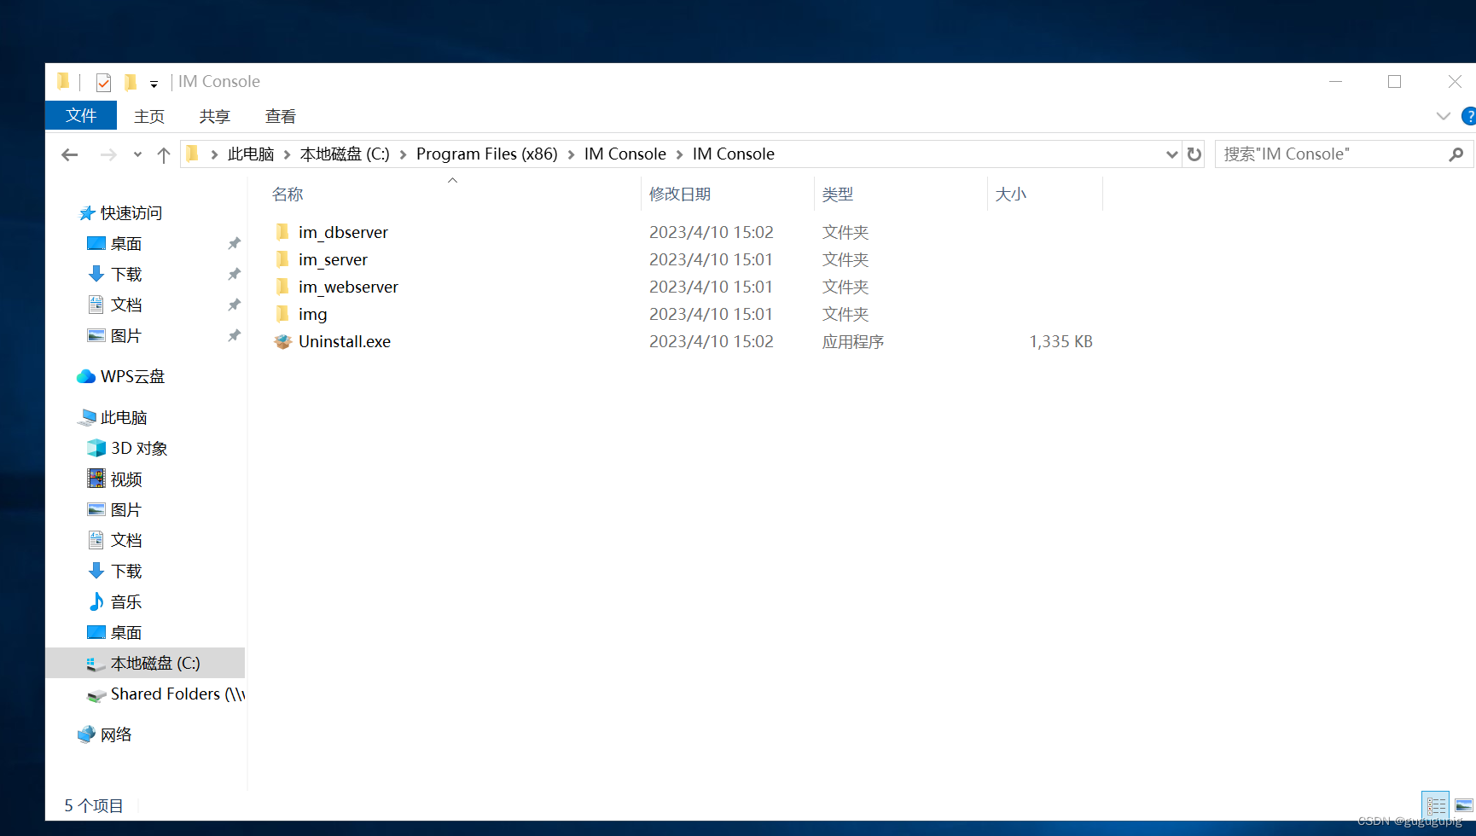Click the New Folder icon in title bar

(131, 82)
